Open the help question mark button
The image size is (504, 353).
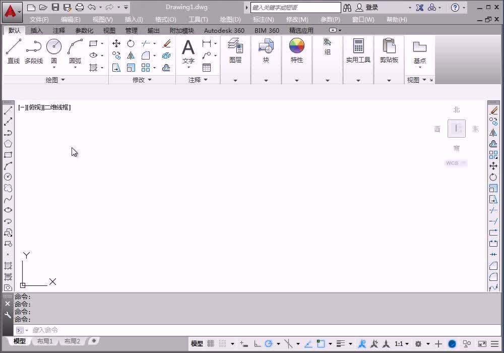pyautogui.click(x=455, y=8)
